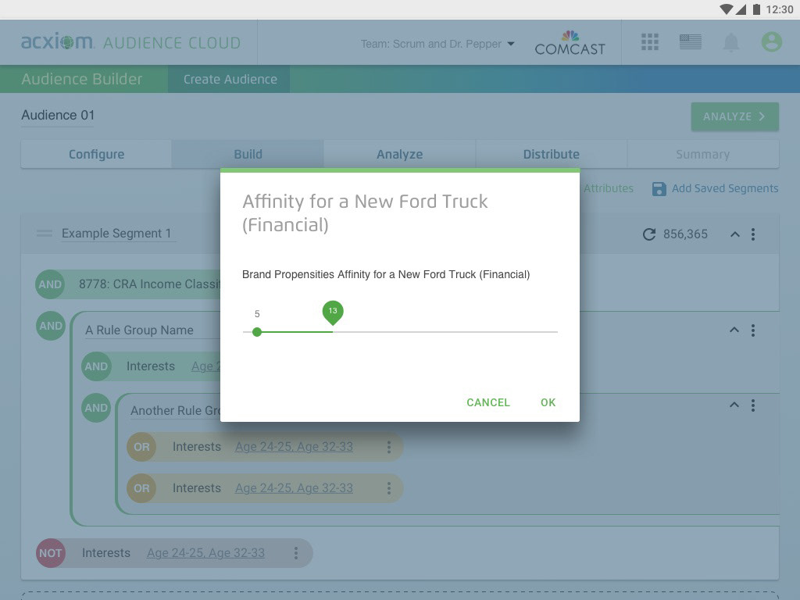Open the apps grid icon
Viewport: 800px width, 600px height.
coord(650,42)
